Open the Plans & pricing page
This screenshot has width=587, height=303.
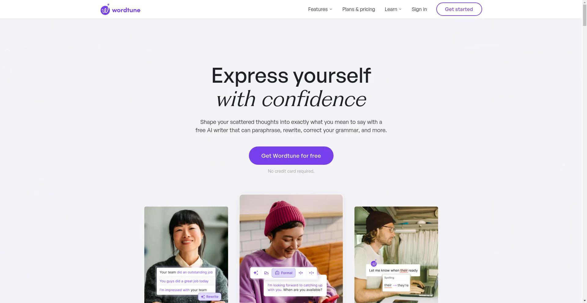(x=359, y=9)
